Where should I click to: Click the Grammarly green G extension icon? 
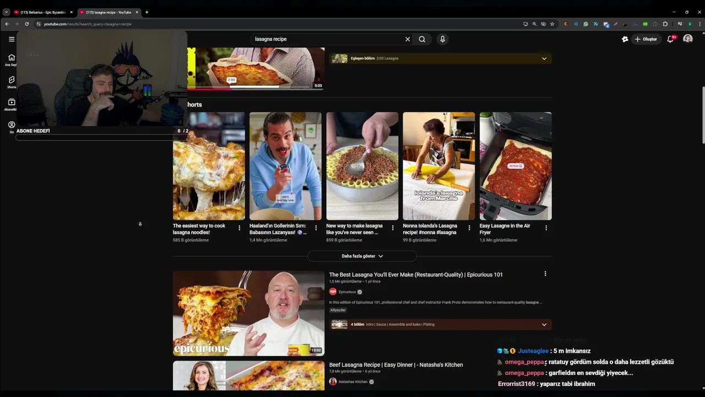pyautogui.click(x=585, y=24)
